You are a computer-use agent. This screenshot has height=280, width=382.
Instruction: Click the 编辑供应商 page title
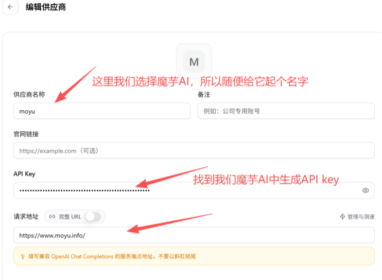pyautogui.click(x=46, y=7)
